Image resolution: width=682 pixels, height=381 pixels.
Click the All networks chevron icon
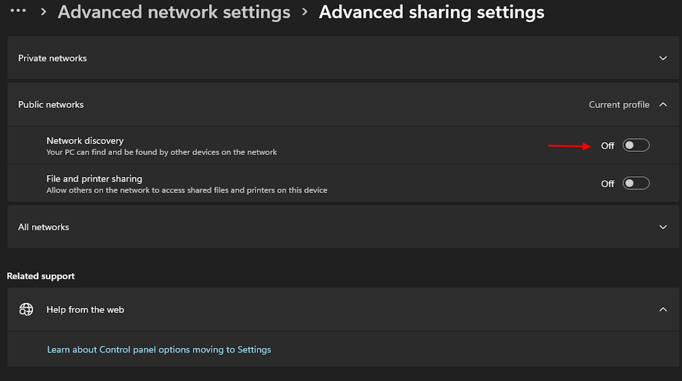pyautogui.click(x=663, y=227)
